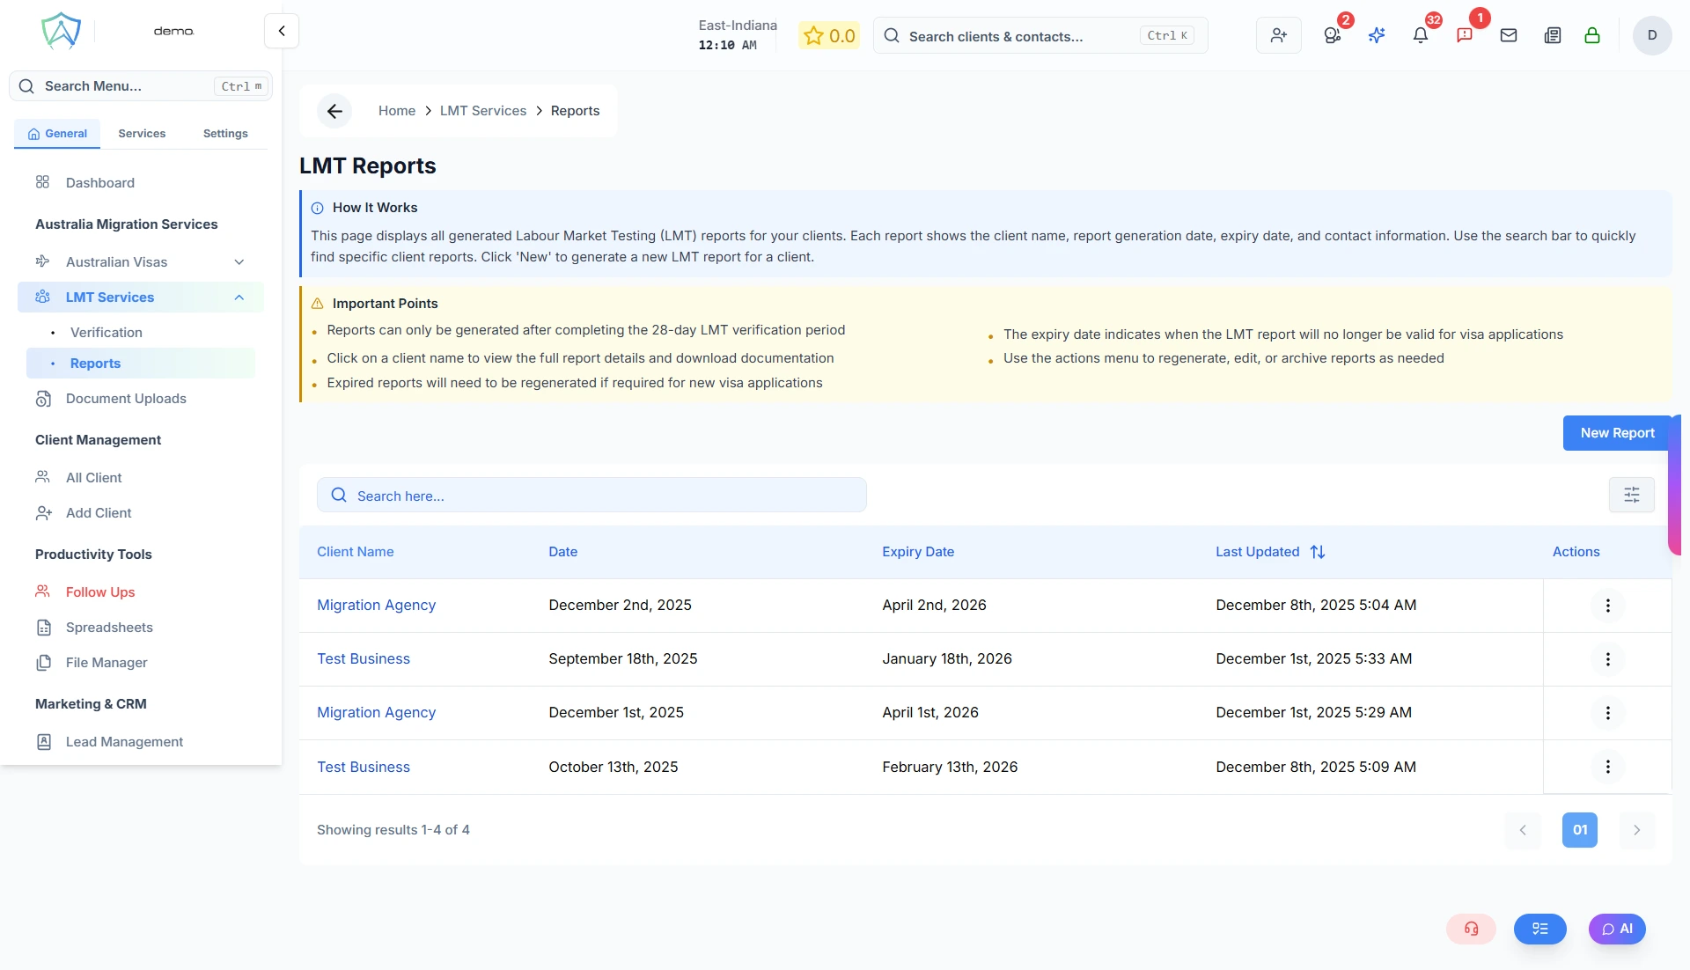Click the green lock icon

click(1591, 36)
